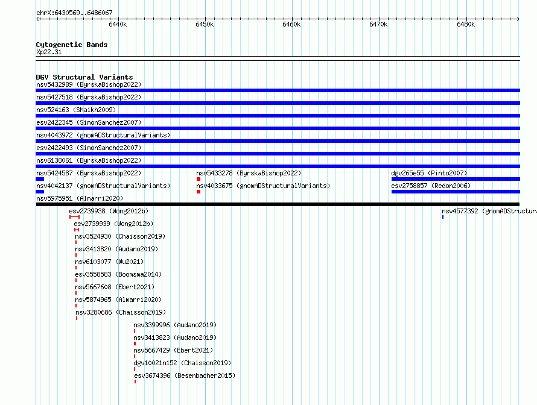Viewport: 537px width, 405px height.
Task: Click esv3674396 (Besenbacher2015) label
Action: pos(185,375)
